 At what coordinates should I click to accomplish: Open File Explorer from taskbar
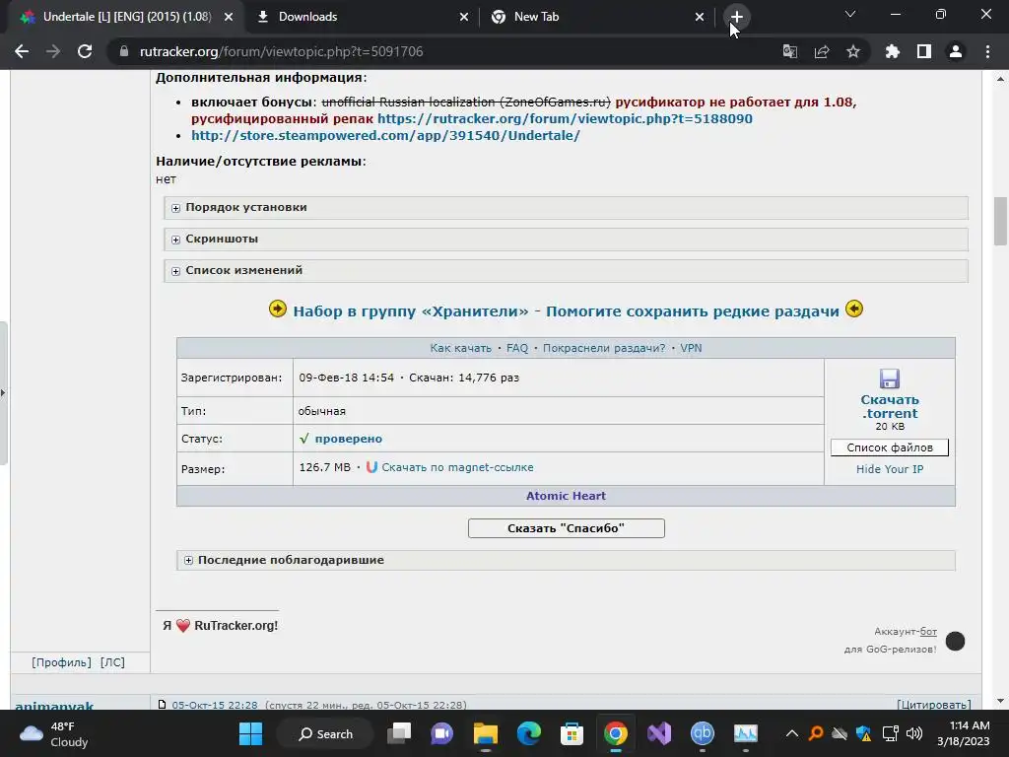pyautogui.click(x=485, y=733)
